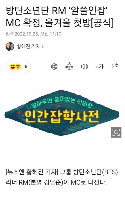125x198 pixels.
Task: Tap the share arrow icon
Action: point(115,66)
